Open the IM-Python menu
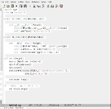Image resolution: width=111 pixels, height=109 pixels. pyautogui.click(x=36, y=2)
